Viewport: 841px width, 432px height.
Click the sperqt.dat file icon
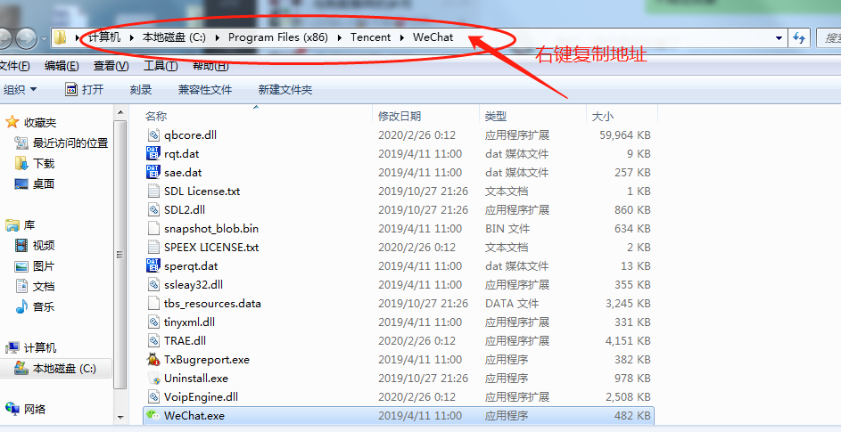tap(153, 265)
